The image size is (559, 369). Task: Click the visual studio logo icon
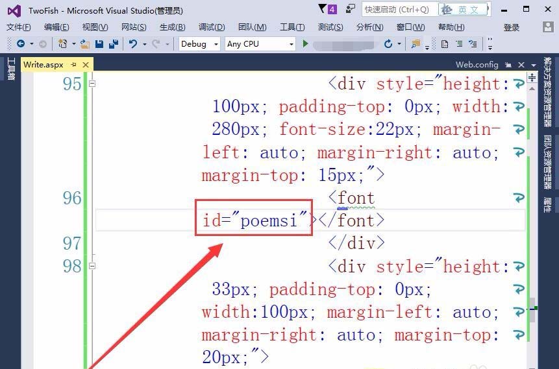pos(14,11)
